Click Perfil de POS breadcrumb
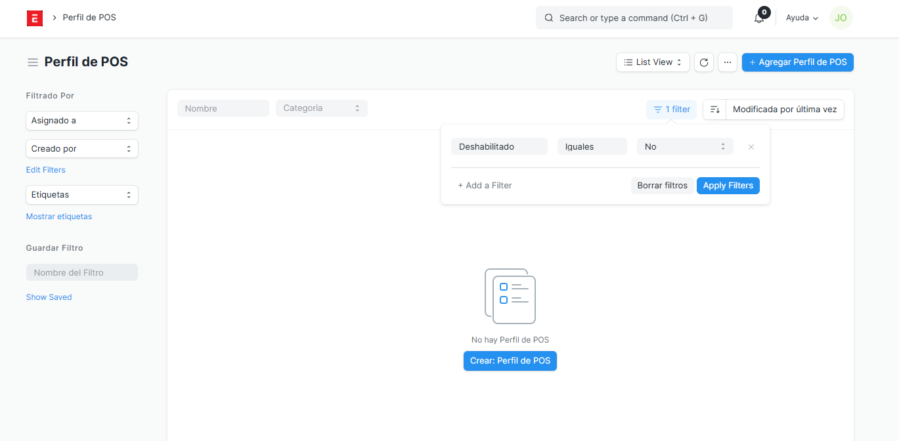Viewport: 899px width, 441px height. pyautogui.click(x=89, y=18)
